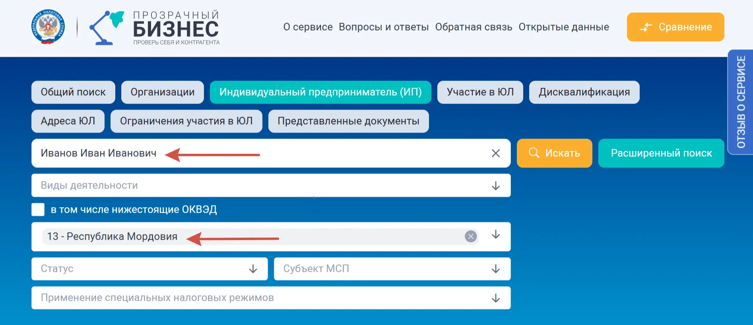753x325 pixels.
Task: Open Участие в ЮЛ tab
Action: 480,92
